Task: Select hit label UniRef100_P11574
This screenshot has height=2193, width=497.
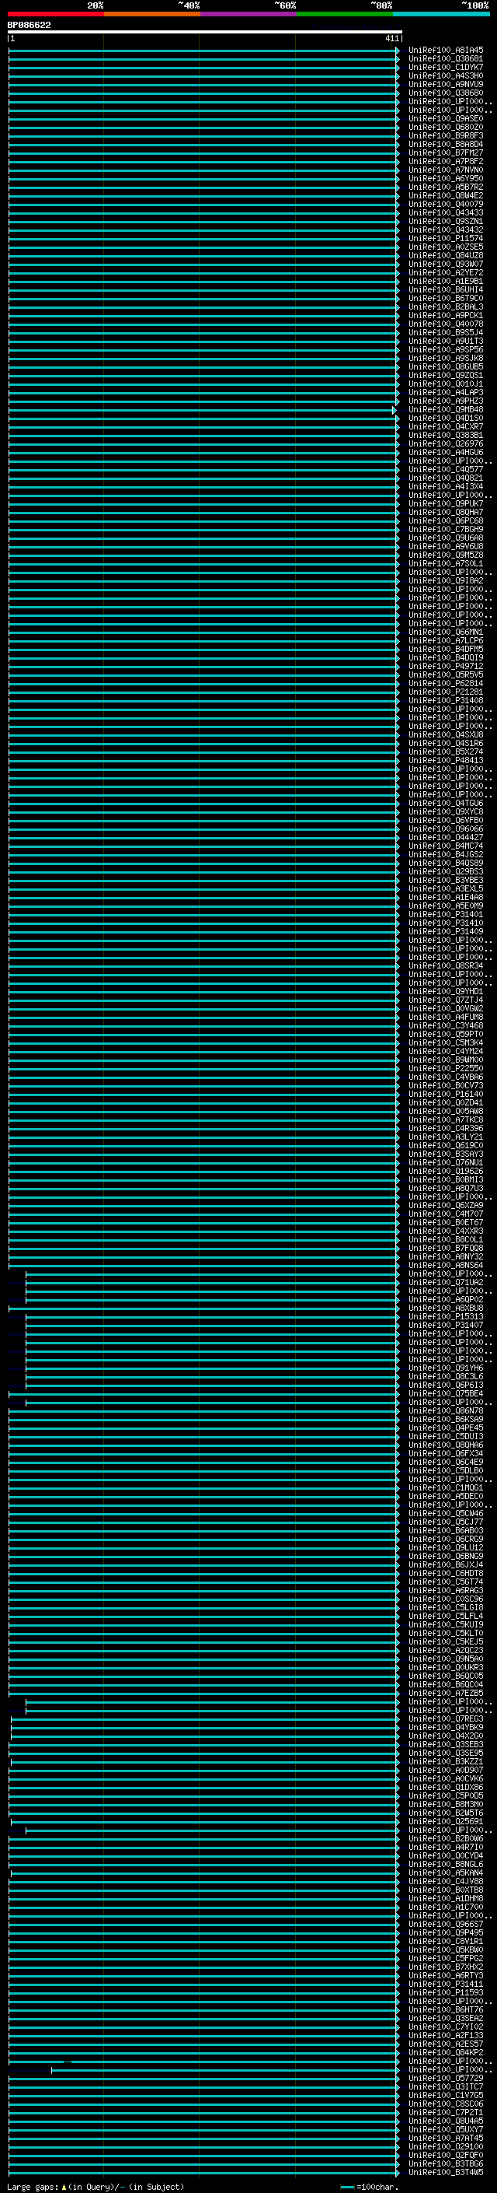Action: [x=446, y=240]
